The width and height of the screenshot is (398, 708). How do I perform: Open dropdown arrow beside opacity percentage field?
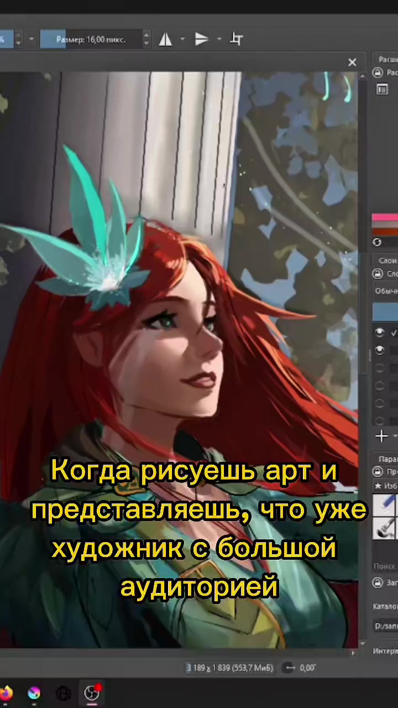tap(31, 39)
